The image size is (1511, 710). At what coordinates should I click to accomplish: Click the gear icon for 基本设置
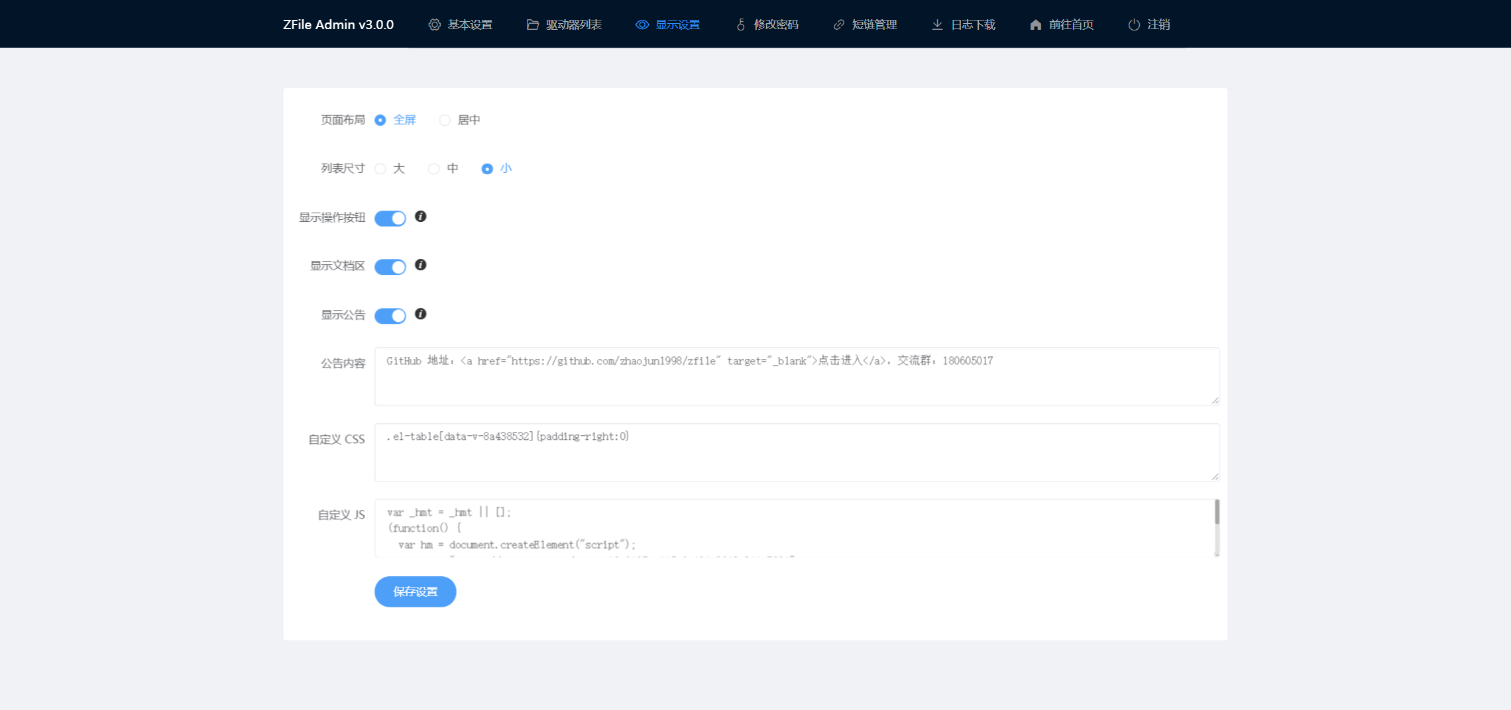pyautogui.click(x=434, y=25)
